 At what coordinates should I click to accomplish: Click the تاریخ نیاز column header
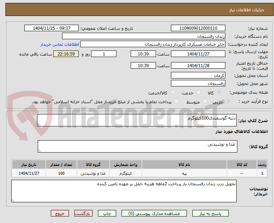[x=29, y=165]
